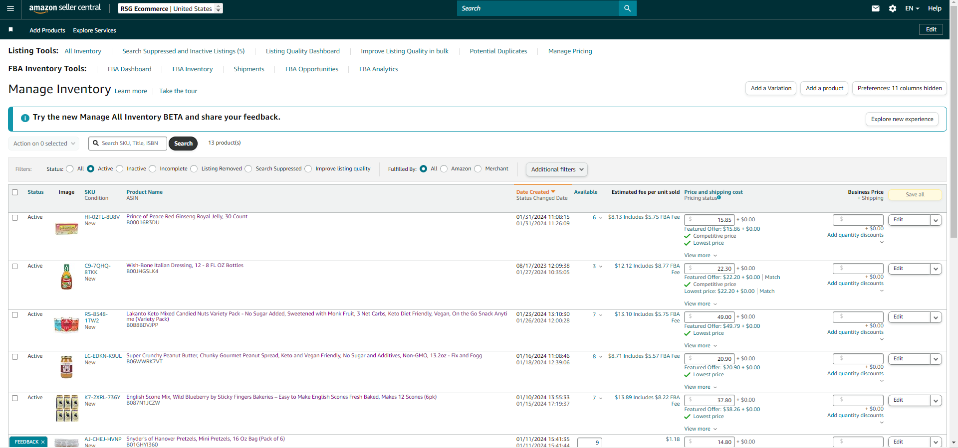
Task: Click Explore new experience button
Action: pos(902,119)
